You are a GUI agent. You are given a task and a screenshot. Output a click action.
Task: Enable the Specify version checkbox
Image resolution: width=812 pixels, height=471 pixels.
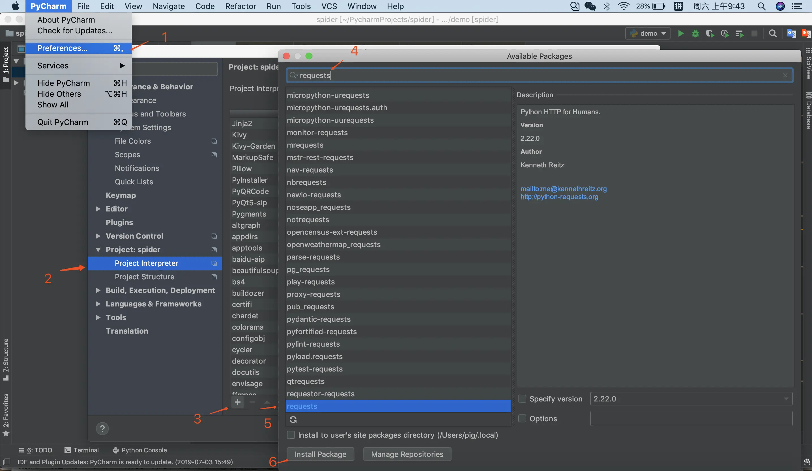pos(522,399)
